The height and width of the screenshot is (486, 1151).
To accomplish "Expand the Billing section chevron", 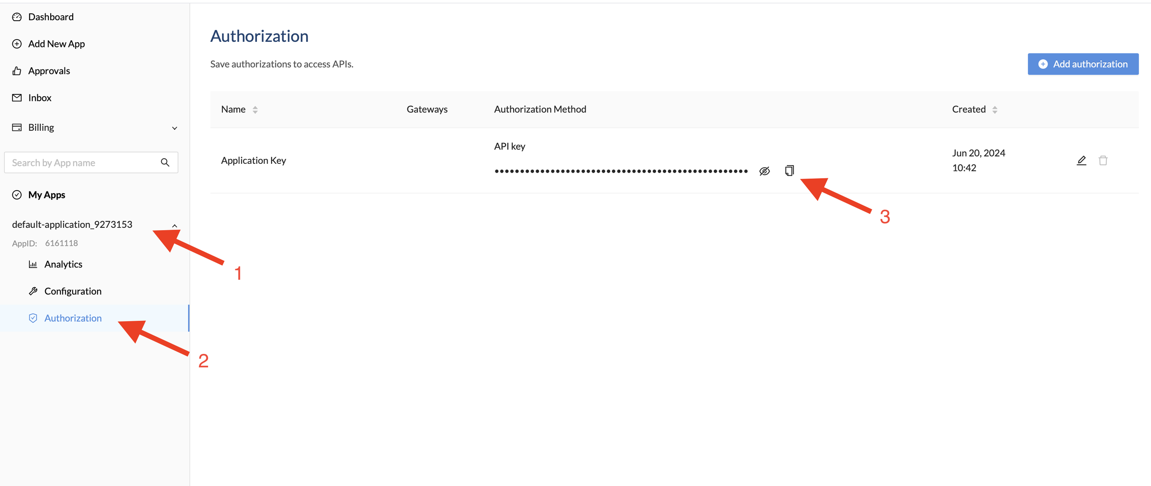I will (x=174, y=127).
